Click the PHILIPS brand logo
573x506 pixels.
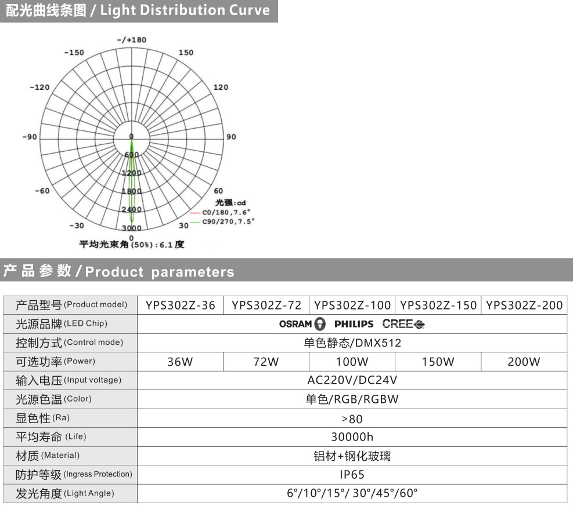pos(354,324)
